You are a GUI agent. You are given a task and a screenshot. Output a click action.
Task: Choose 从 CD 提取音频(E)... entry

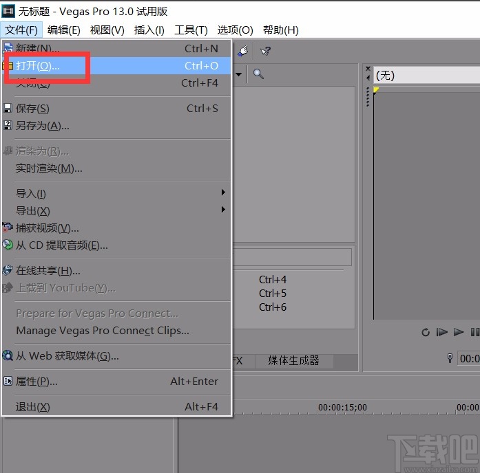coord(116,245)
